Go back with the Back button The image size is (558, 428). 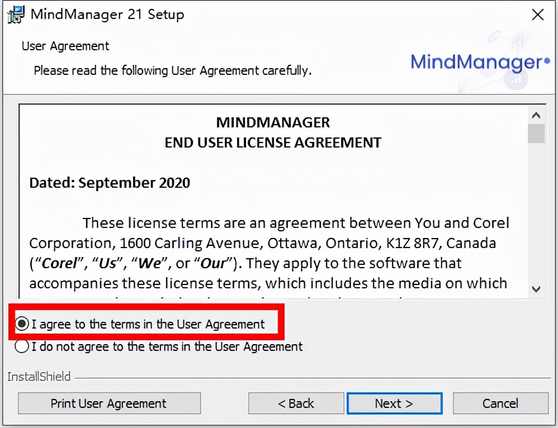[x=296, y=403]
